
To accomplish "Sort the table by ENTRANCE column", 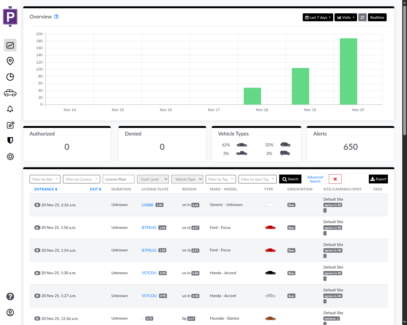I will 45,189.
